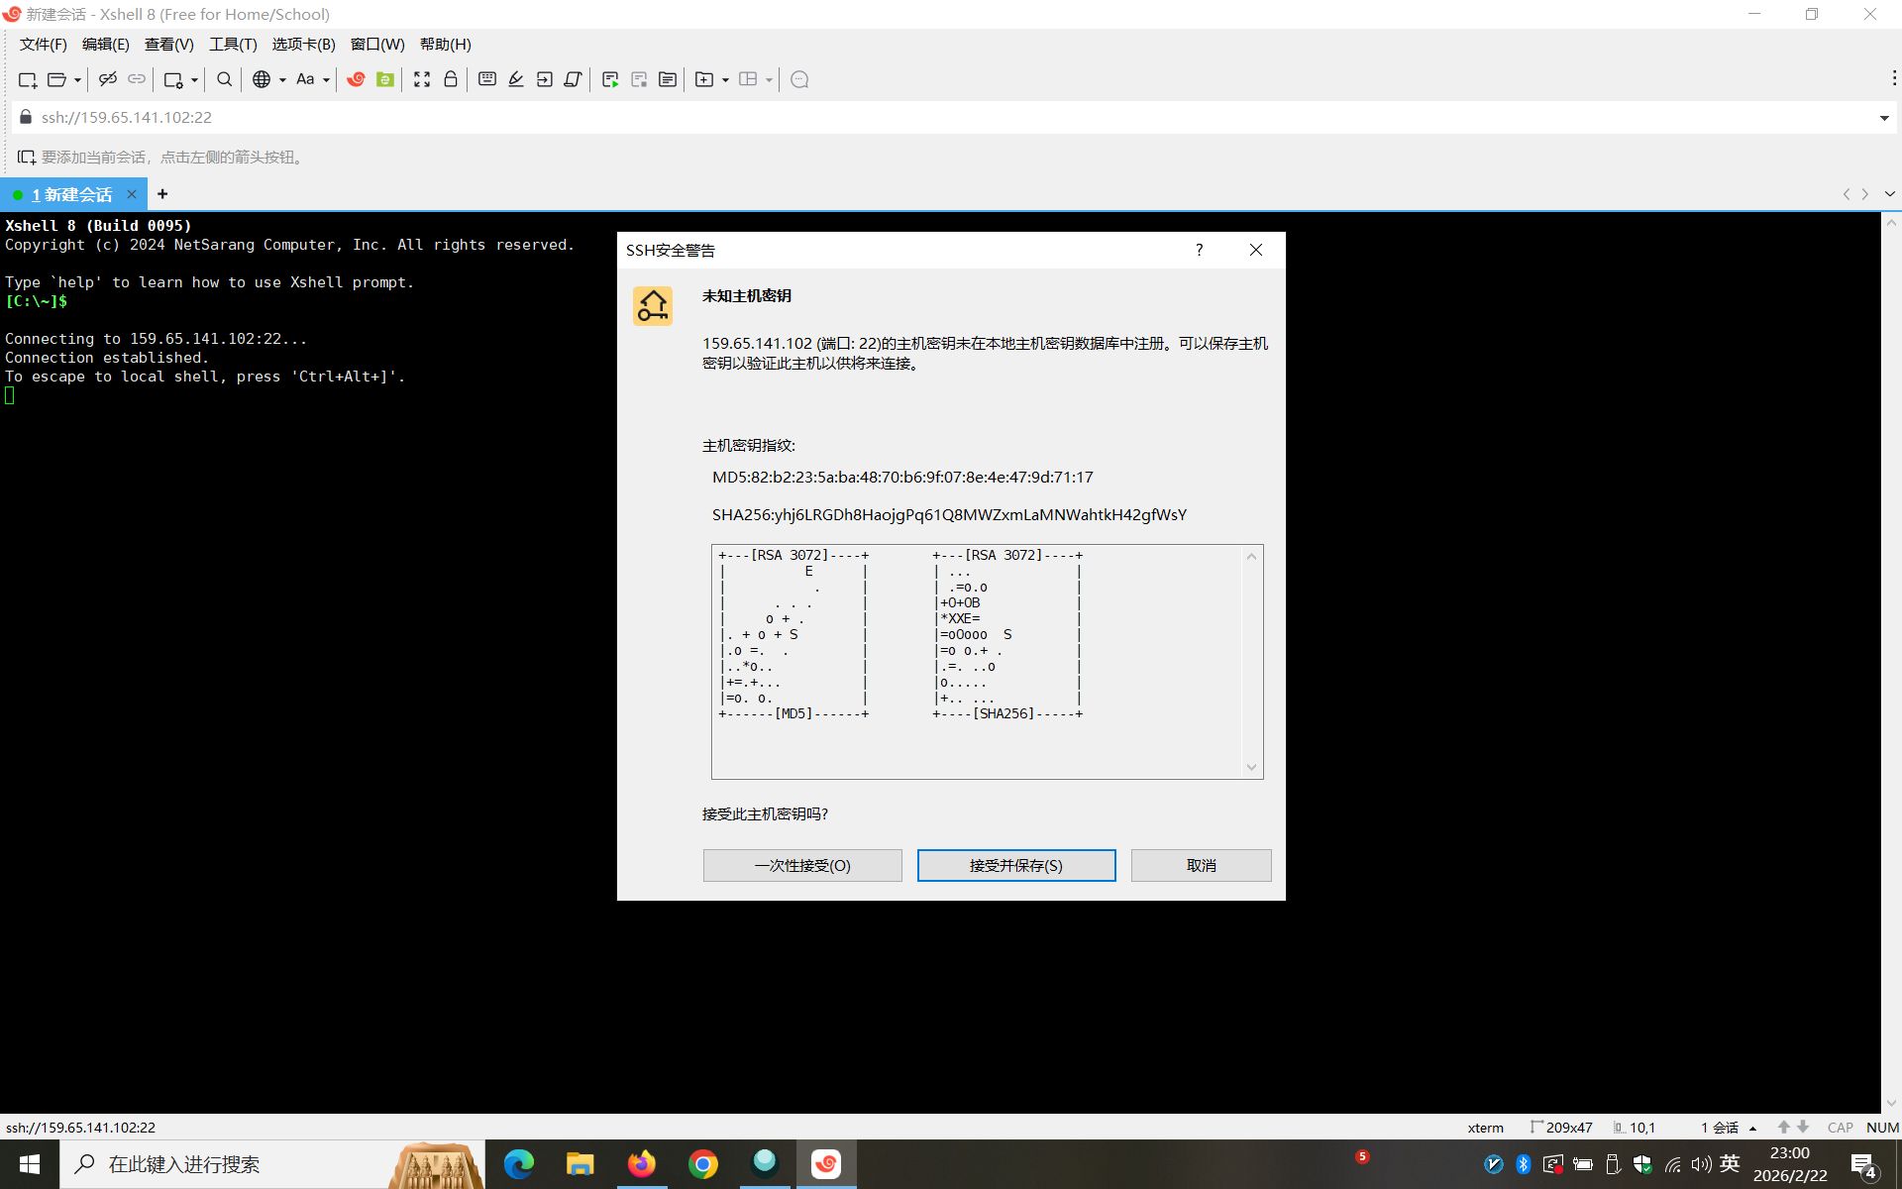The width and height of the screenshot is (1902, 1189).
Task: Click the Open Session folder icon
Action: click(x=56, y=79)
